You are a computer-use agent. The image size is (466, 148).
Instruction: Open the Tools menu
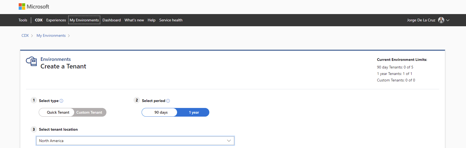click(23, 20)
